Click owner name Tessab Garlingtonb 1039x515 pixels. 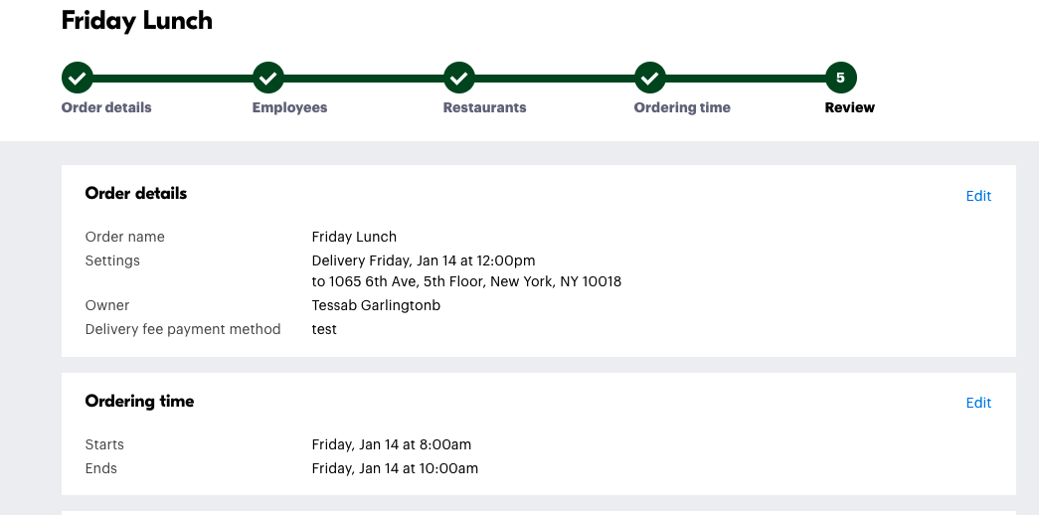(x=376, y=305)
